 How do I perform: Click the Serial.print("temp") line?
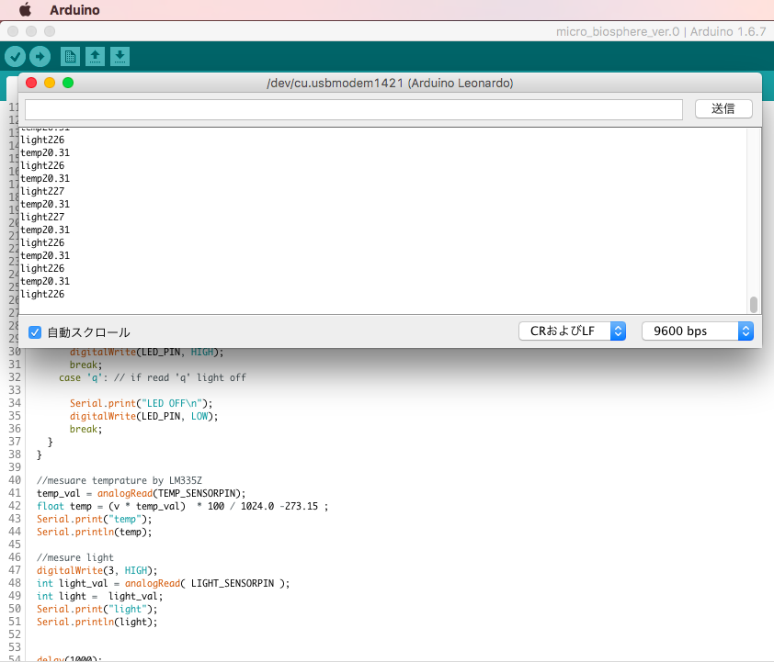(x=95, y=519)
